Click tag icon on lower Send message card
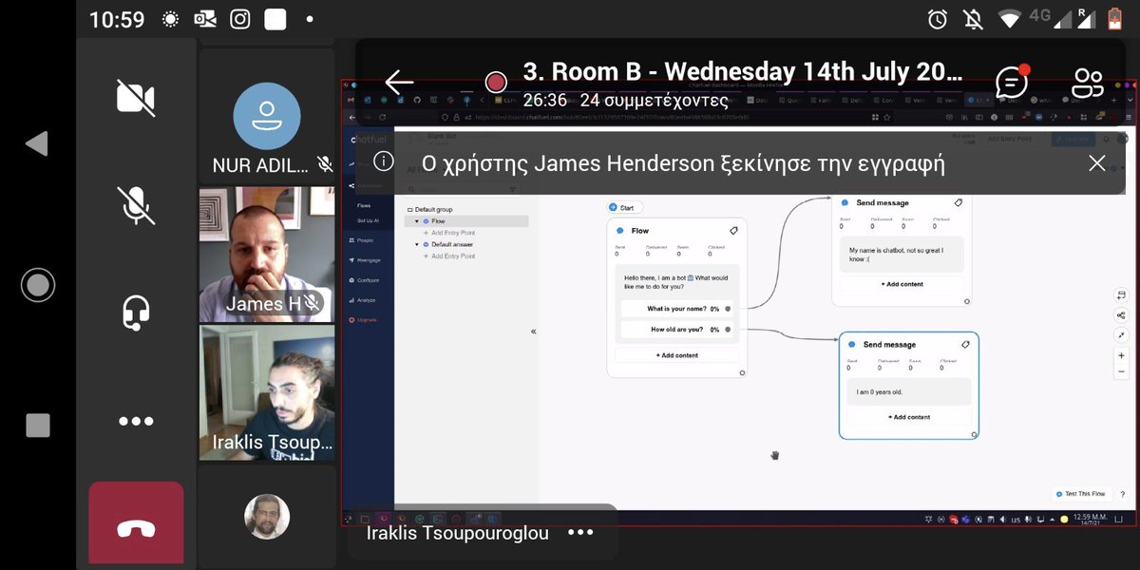The height and width of the screenshot is (570, 1140). point(965,345)
